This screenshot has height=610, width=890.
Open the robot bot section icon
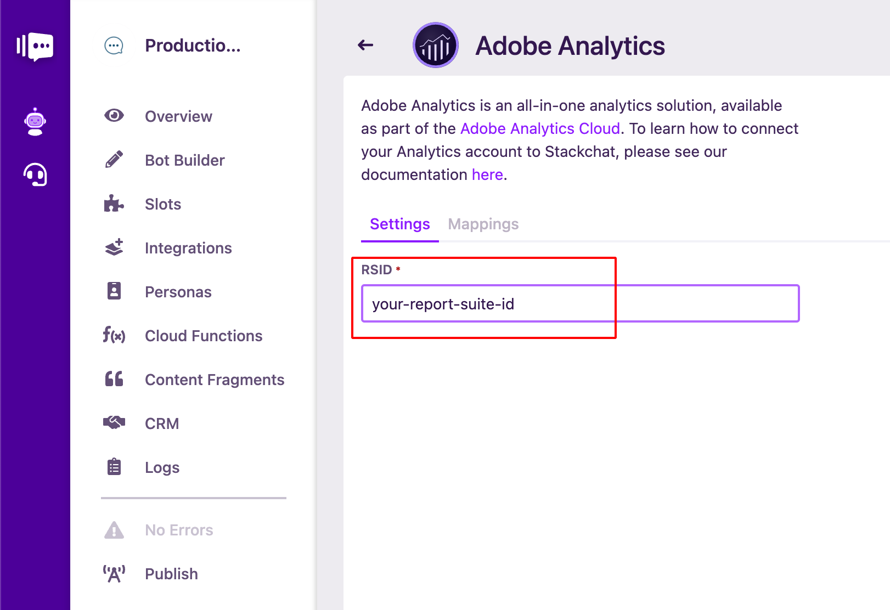(35, 122)
